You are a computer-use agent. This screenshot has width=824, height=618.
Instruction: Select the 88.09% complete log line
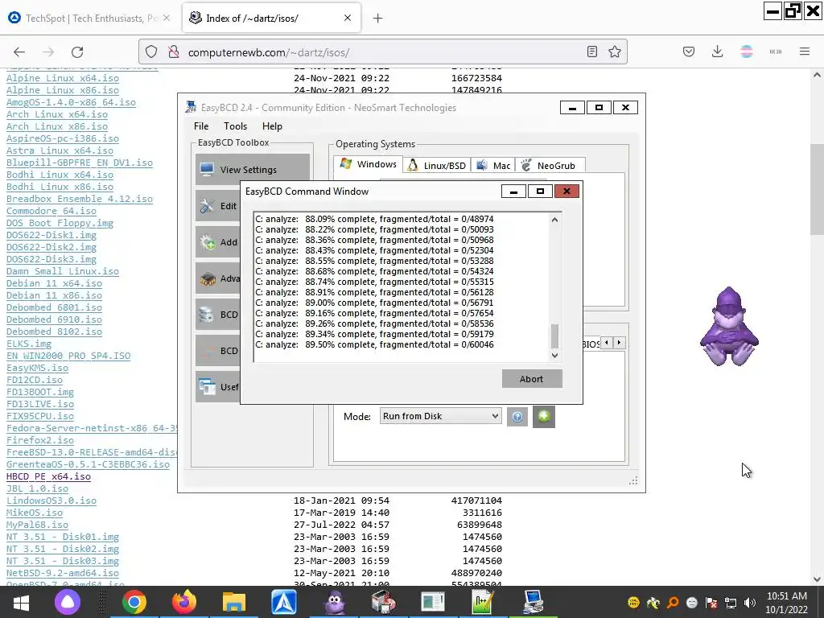374,219
